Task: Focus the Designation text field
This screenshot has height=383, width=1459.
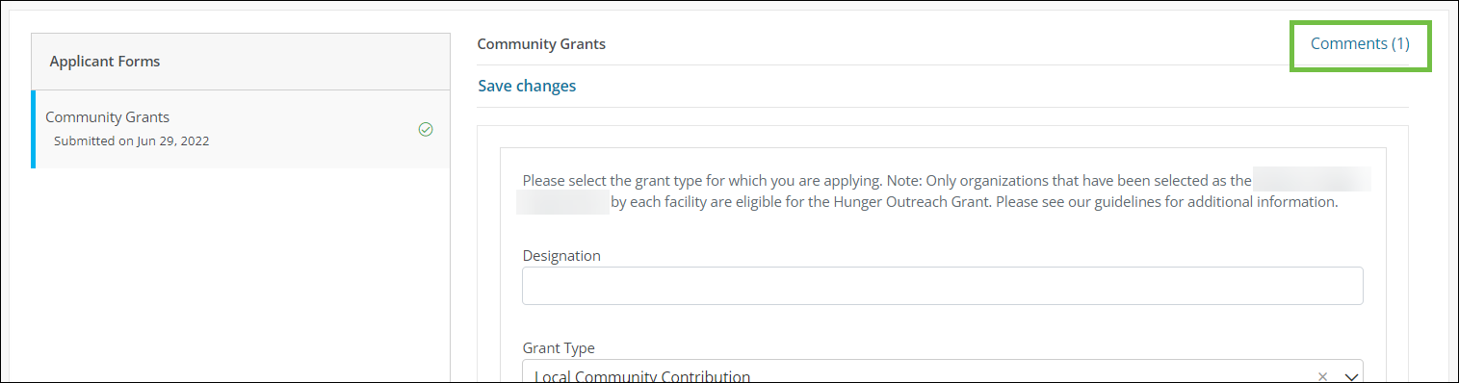Action: [943, 286]
